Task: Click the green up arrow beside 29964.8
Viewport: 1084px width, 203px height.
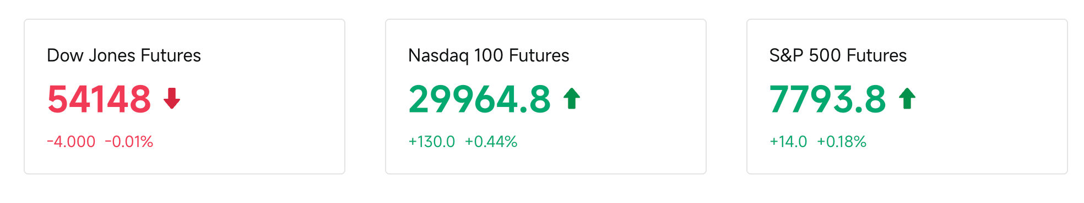Action: pos(572,99)
